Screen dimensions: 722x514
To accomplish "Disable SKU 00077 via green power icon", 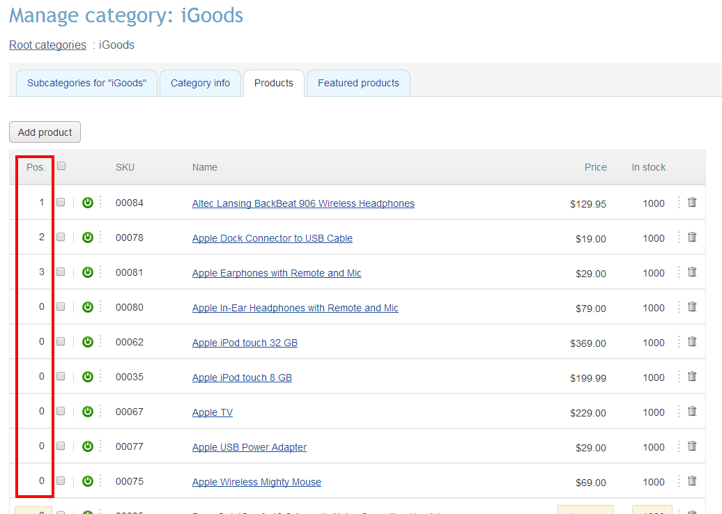I will click(88, 446).
